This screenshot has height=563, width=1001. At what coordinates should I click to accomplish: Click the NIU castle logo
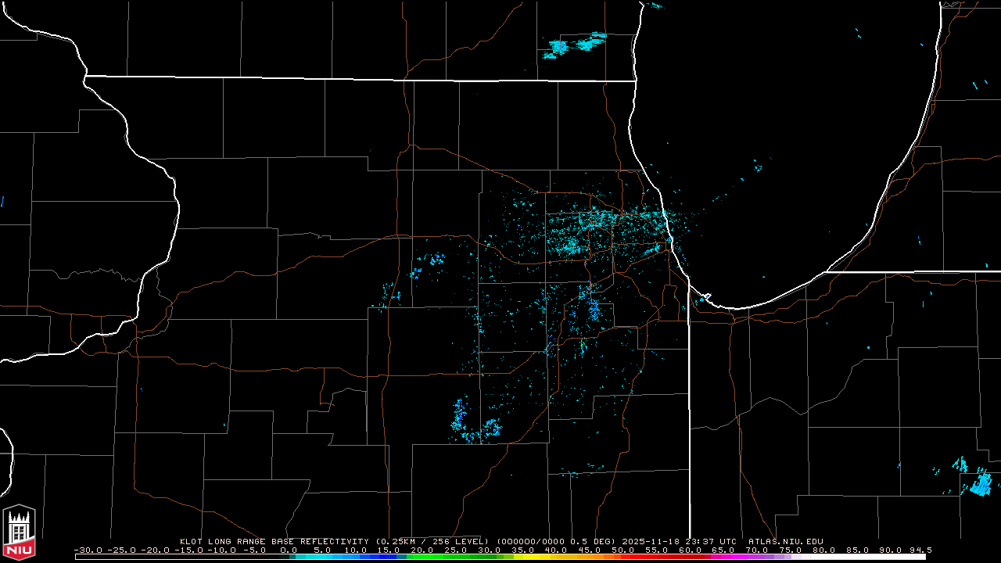coord(19,533)
